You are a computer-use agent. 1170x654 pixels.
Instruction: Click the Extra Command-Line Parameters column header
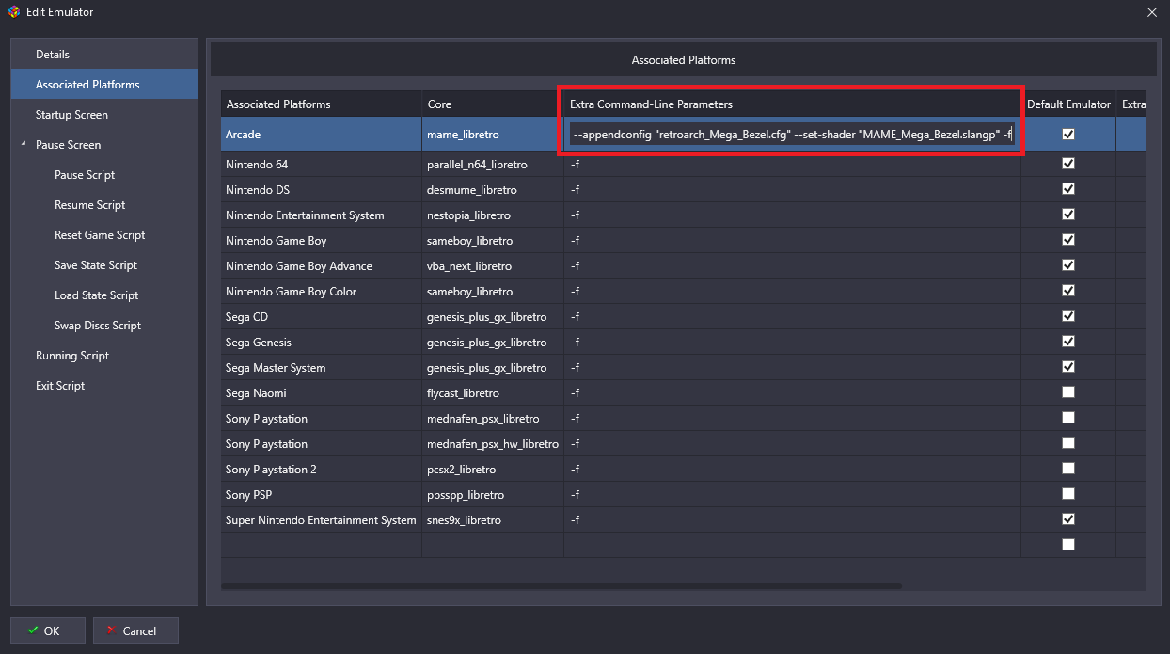tap(792, 104)
